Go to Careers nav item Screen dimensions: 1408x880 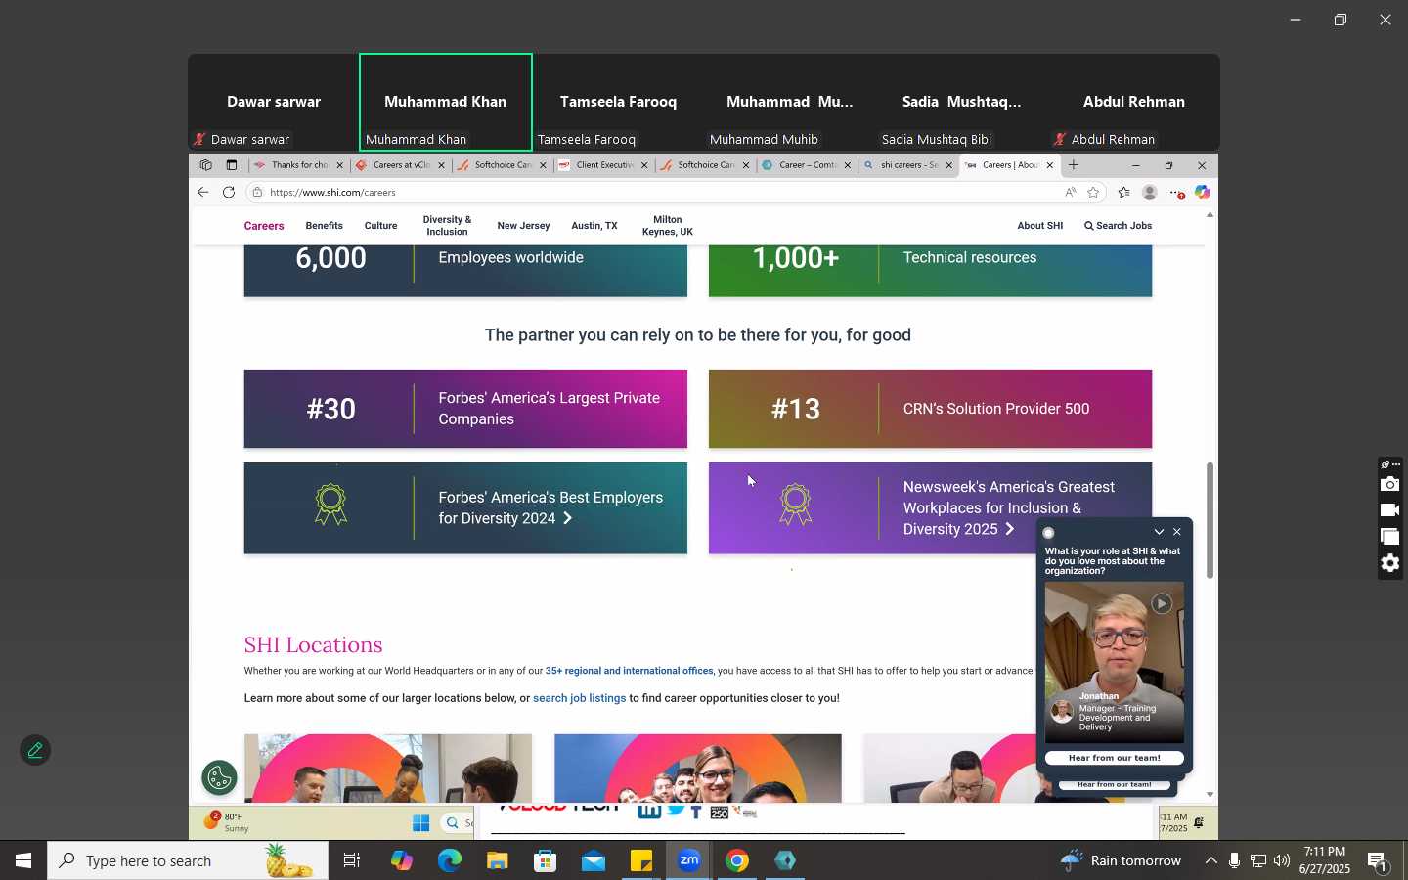click(264, 226)
